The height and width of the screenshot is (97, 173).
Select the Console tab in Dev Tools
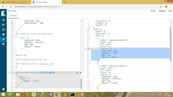point(13,16)
